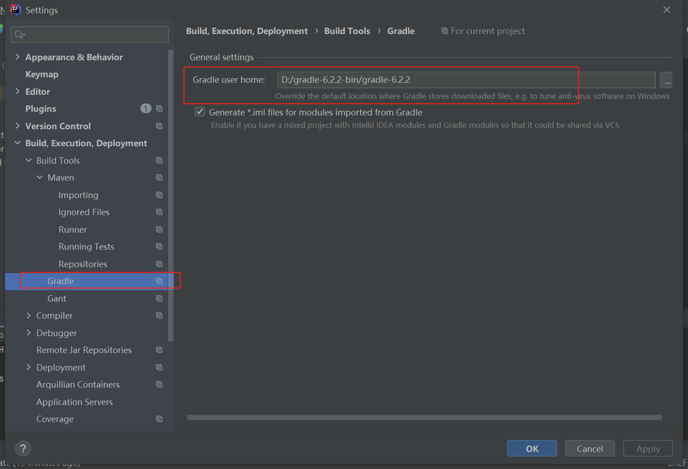Click the IntelliJ IDEA logo in title bar
The height and width of the screenshot is (469, 688).
16,10
